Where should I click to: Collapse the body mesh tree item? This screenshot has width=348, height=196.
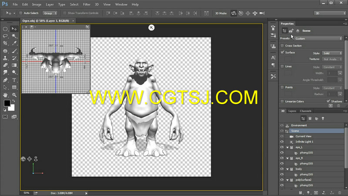coord(288,169)
